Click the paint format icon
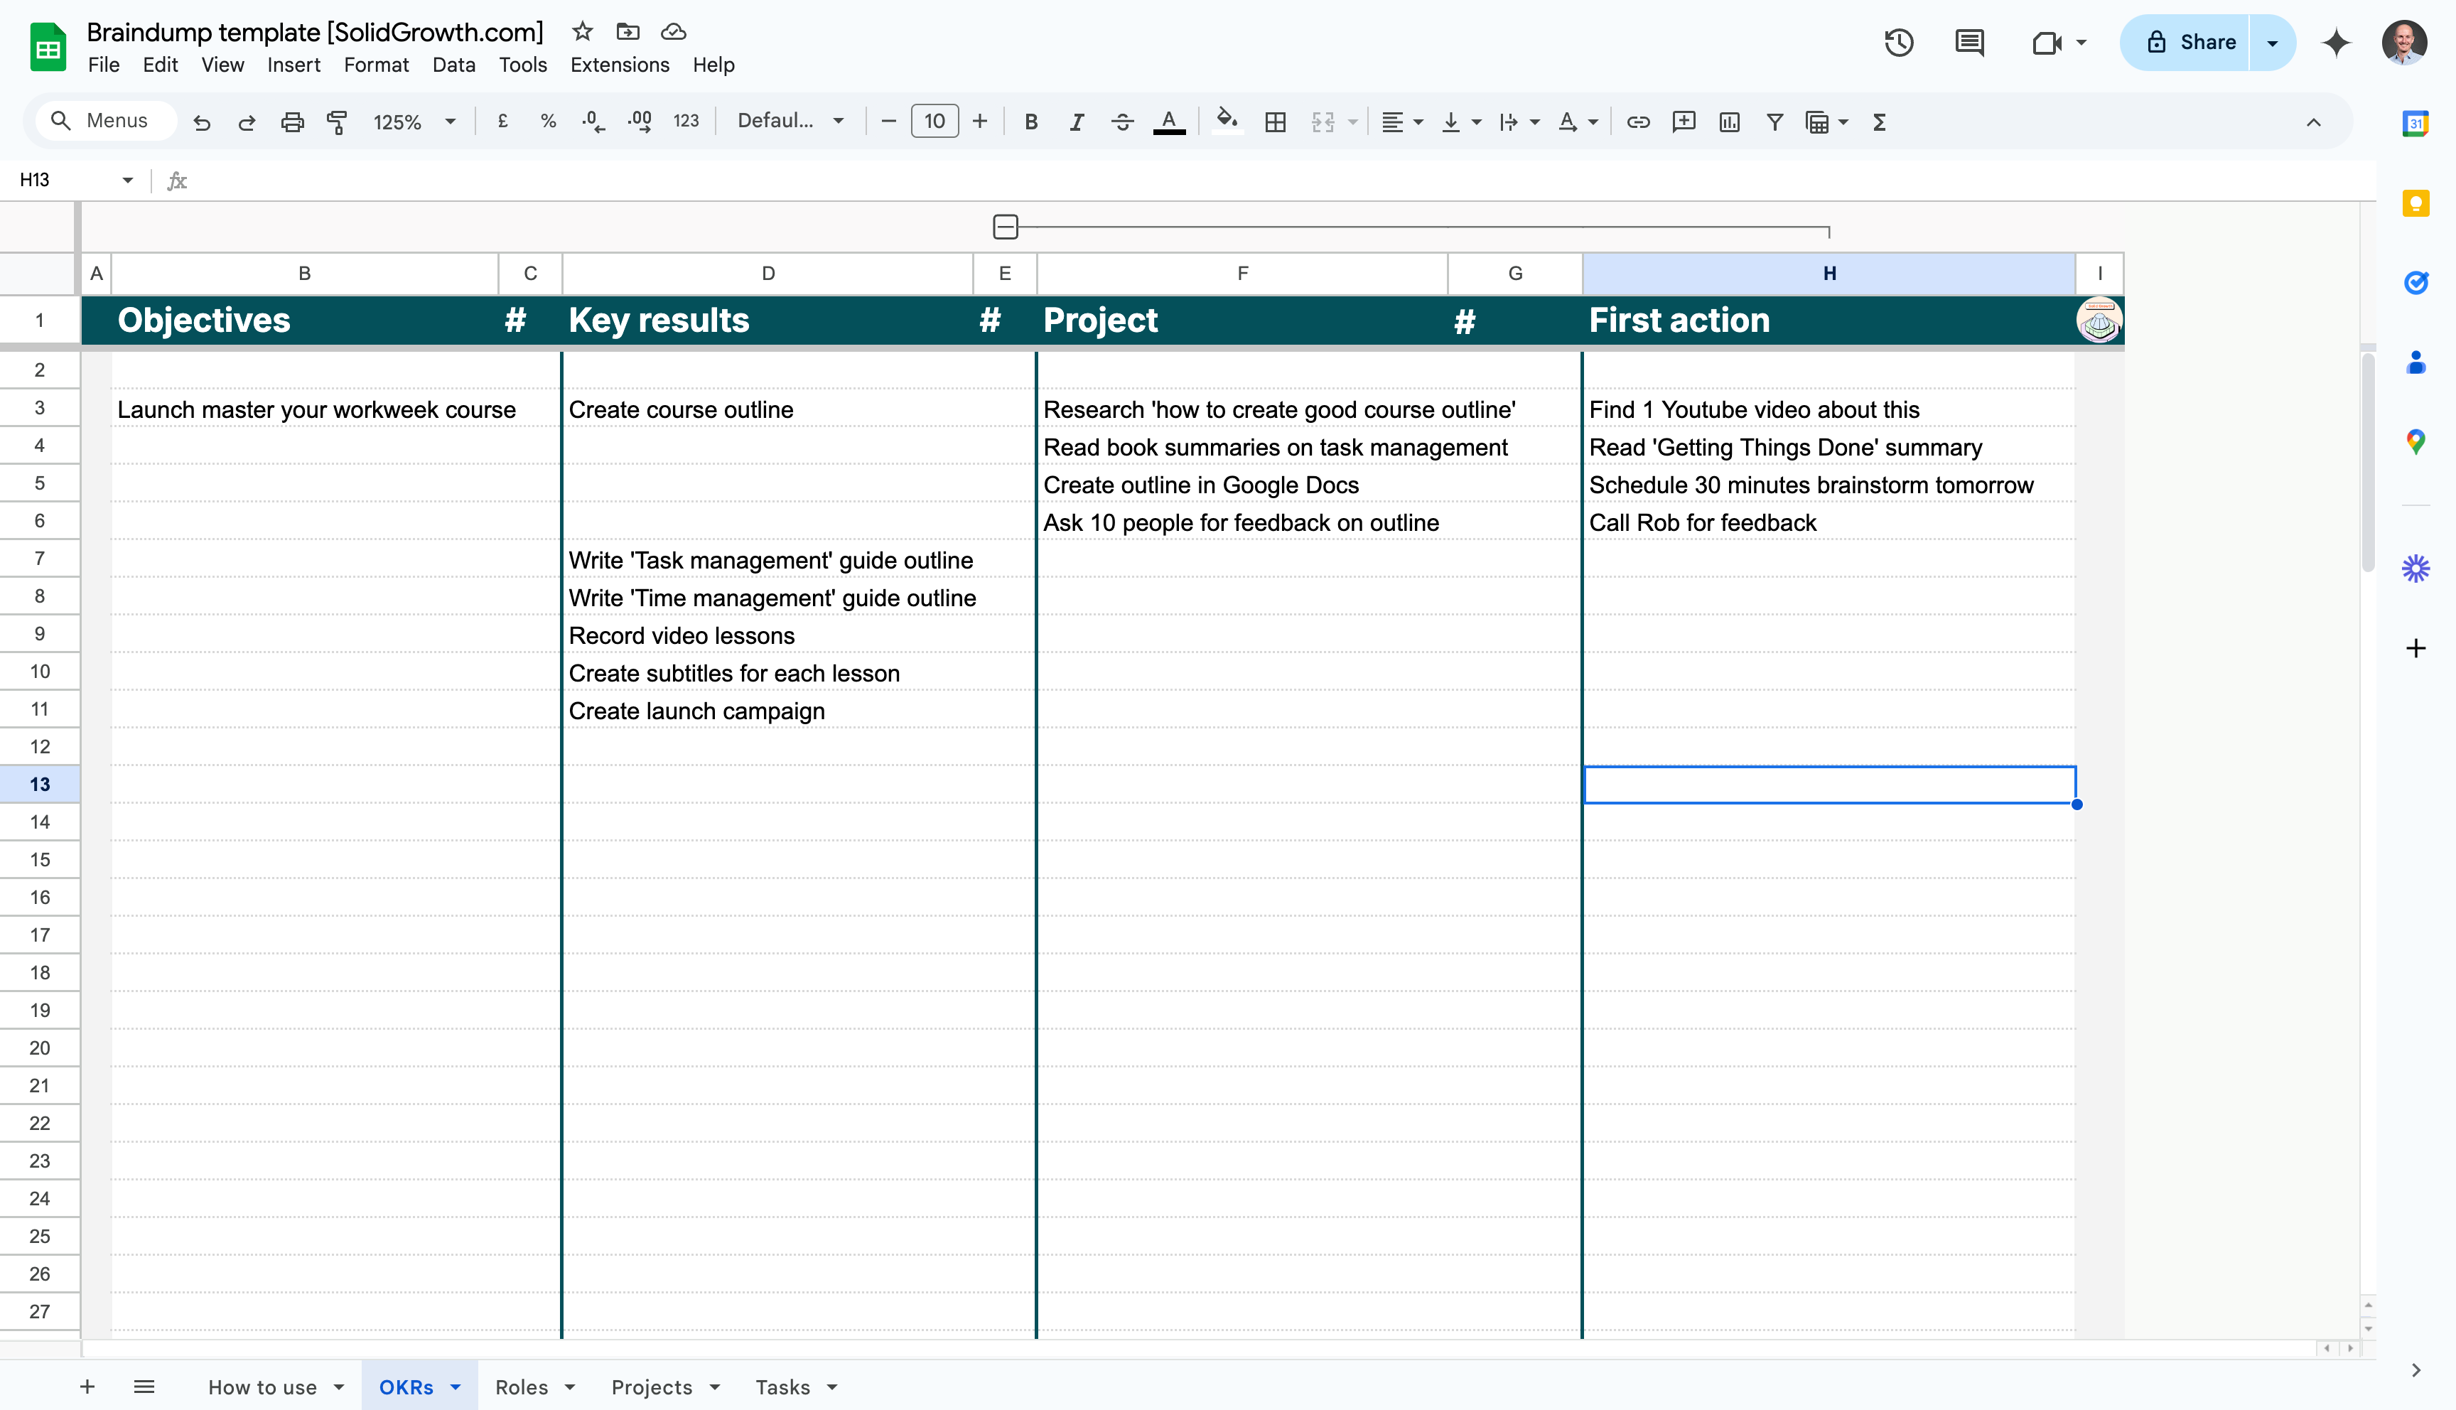Screen dimensions: 2456x1410 [x=337, y=122]
